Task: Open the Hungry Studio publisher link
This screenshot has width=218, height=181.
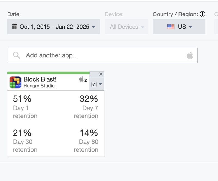Action: (x=39, y=86)
